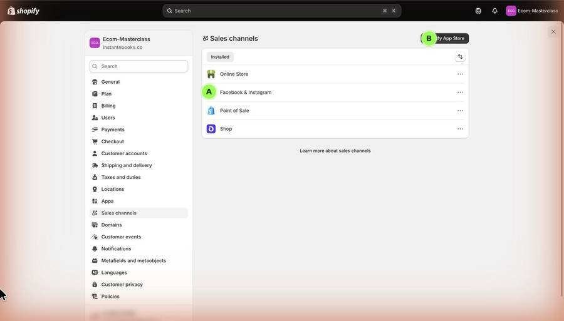Open Point of Sale more actions menu
The height and width of the screenshot is (321, 564).
point(460,111)
